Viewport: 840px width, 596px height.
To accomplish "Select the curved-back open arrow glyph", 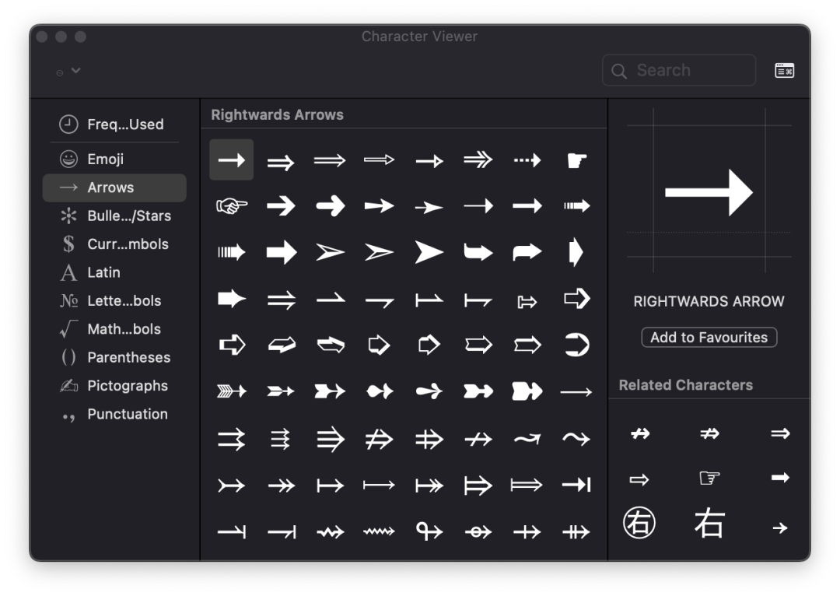I will click(x=576, y=345).
